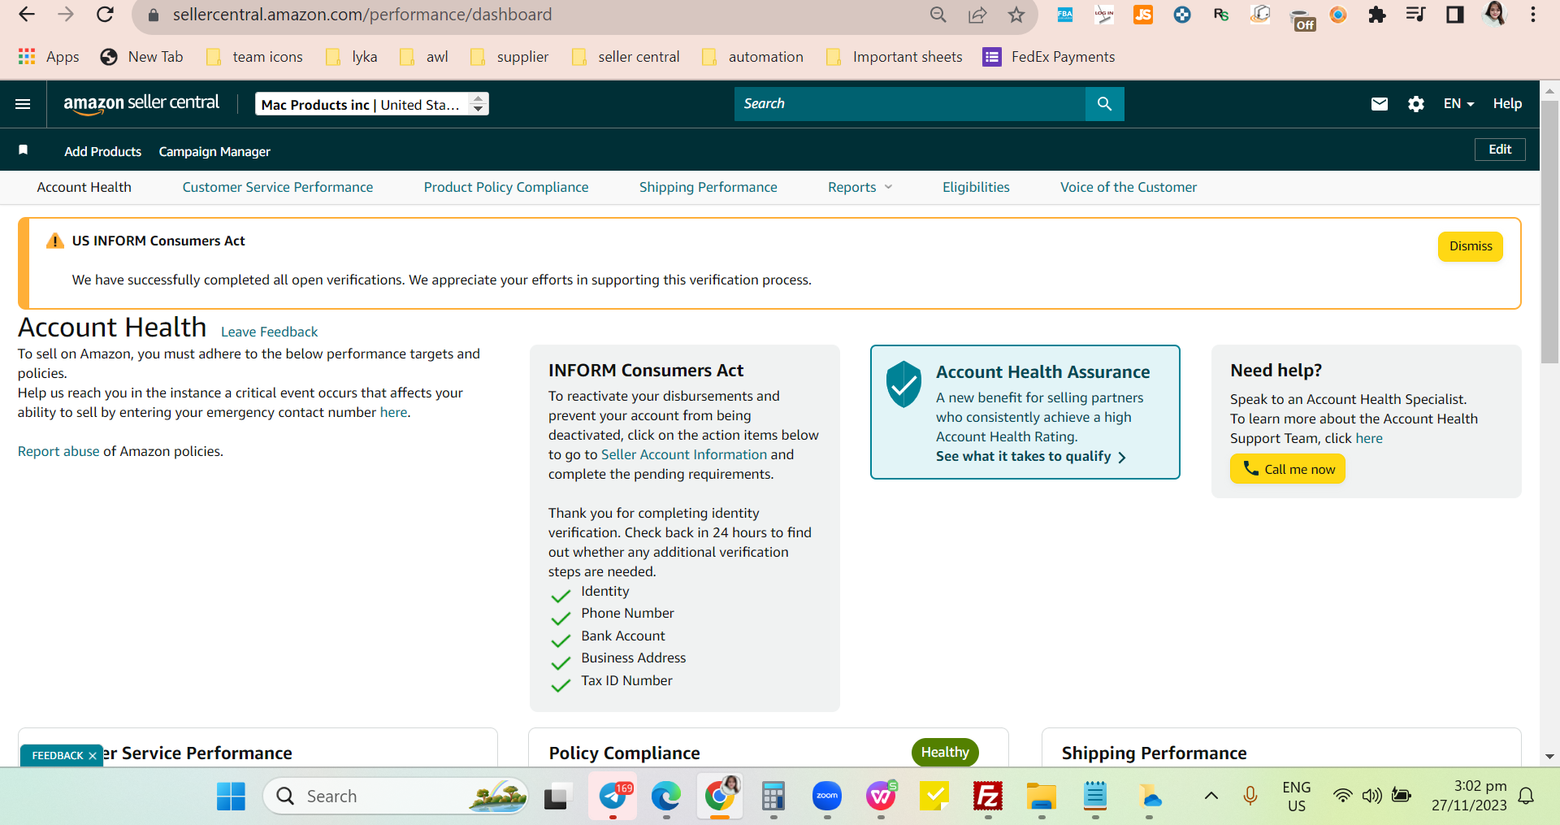
Task: Open Zoom from taskbar
Action: [827, 797]
